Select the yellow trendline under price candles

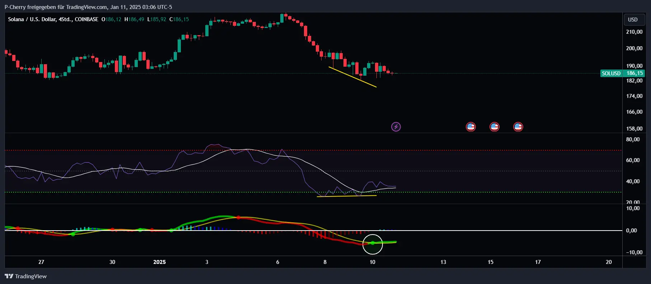pyautogui.click(x=352, y=77)
